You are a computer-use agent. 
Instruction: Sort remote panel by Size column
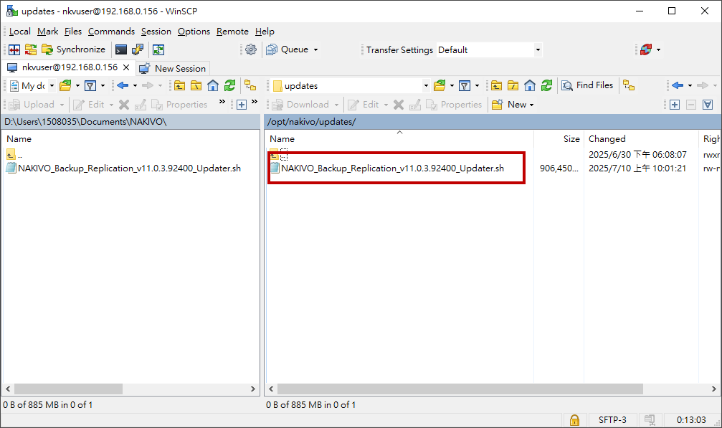point(559,138)
